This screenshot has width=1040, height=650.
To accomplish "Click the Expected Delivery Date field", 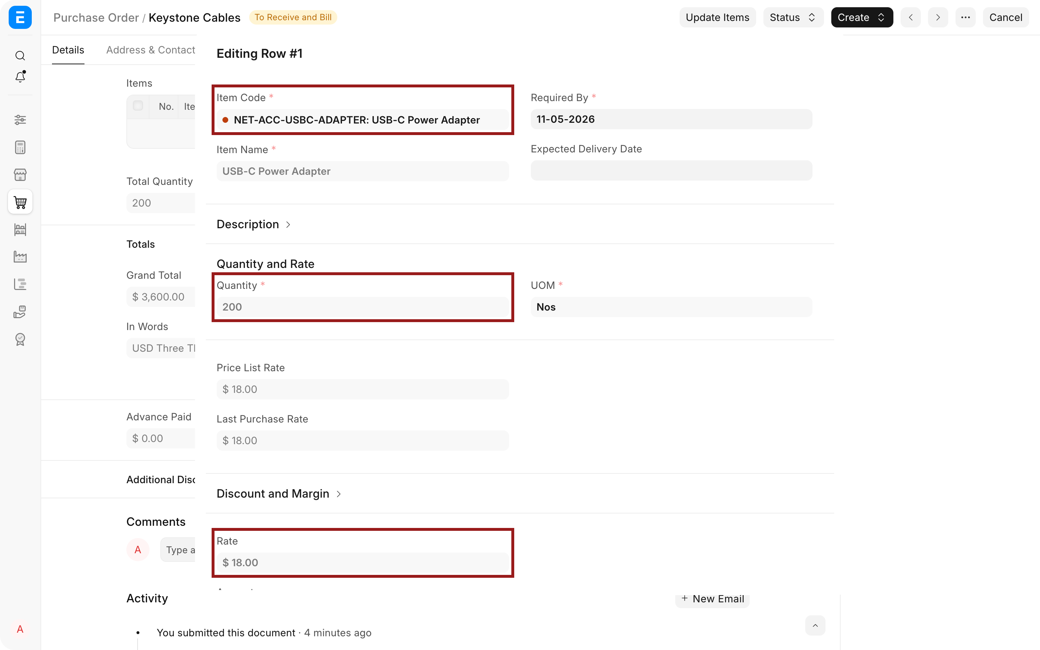I will pos(671,171).
